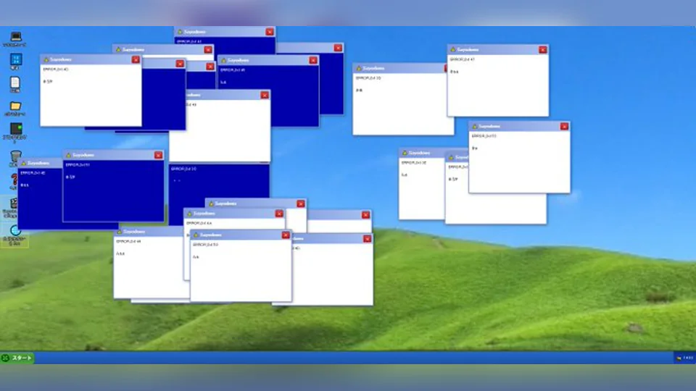Click the スタート Start button
The width and height of the screenshot is (696, 391).
coord(17,358)
